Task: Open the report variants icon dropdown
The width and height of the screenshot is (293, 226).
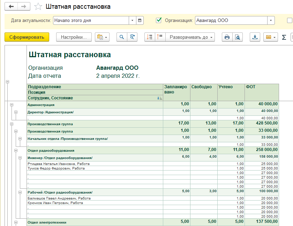Action: (102, 37)
